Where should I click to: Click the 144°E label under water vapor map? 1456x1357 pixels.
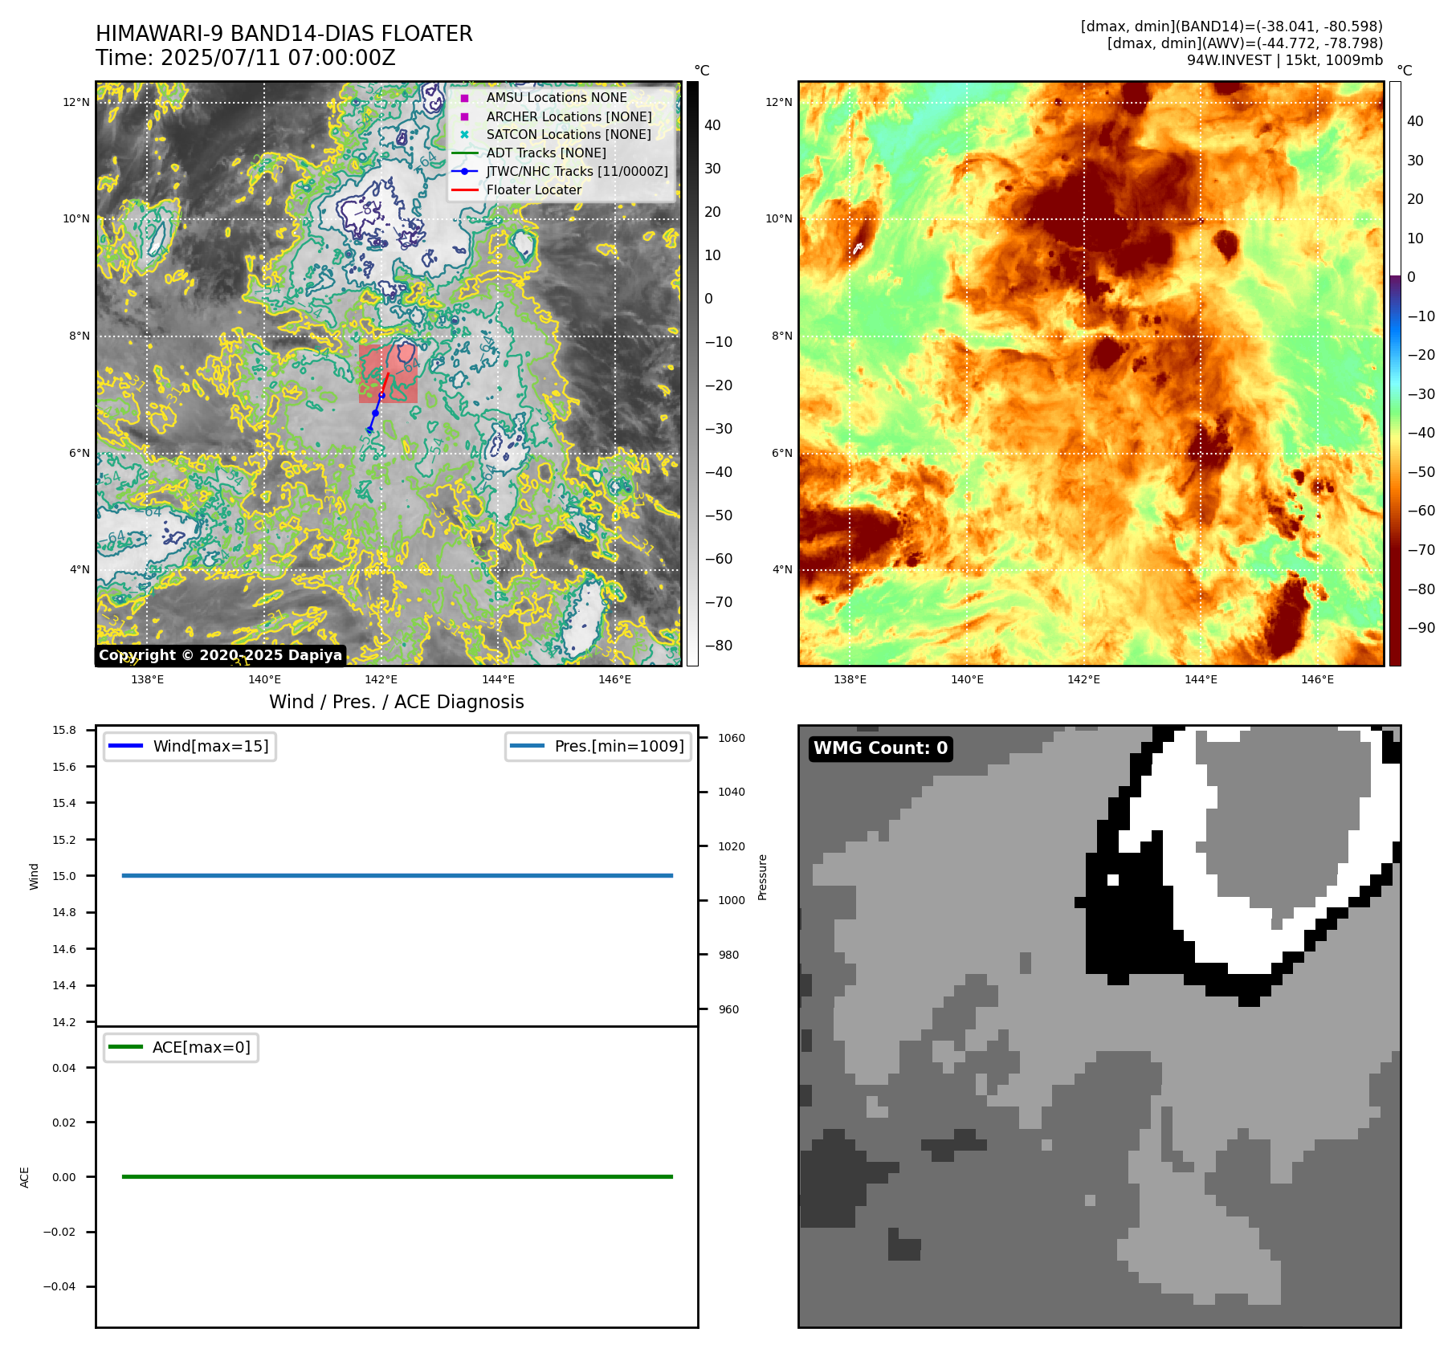point(1201,679)
